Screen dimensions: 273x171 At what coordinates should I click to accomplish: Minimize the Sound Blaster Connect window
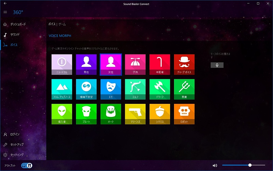pyautogui.click(x=248, y=3)
